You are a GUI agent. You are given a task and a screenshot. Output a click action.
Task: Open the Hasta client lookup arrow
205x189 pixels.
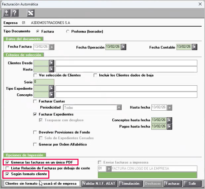(x=52, y=69)
